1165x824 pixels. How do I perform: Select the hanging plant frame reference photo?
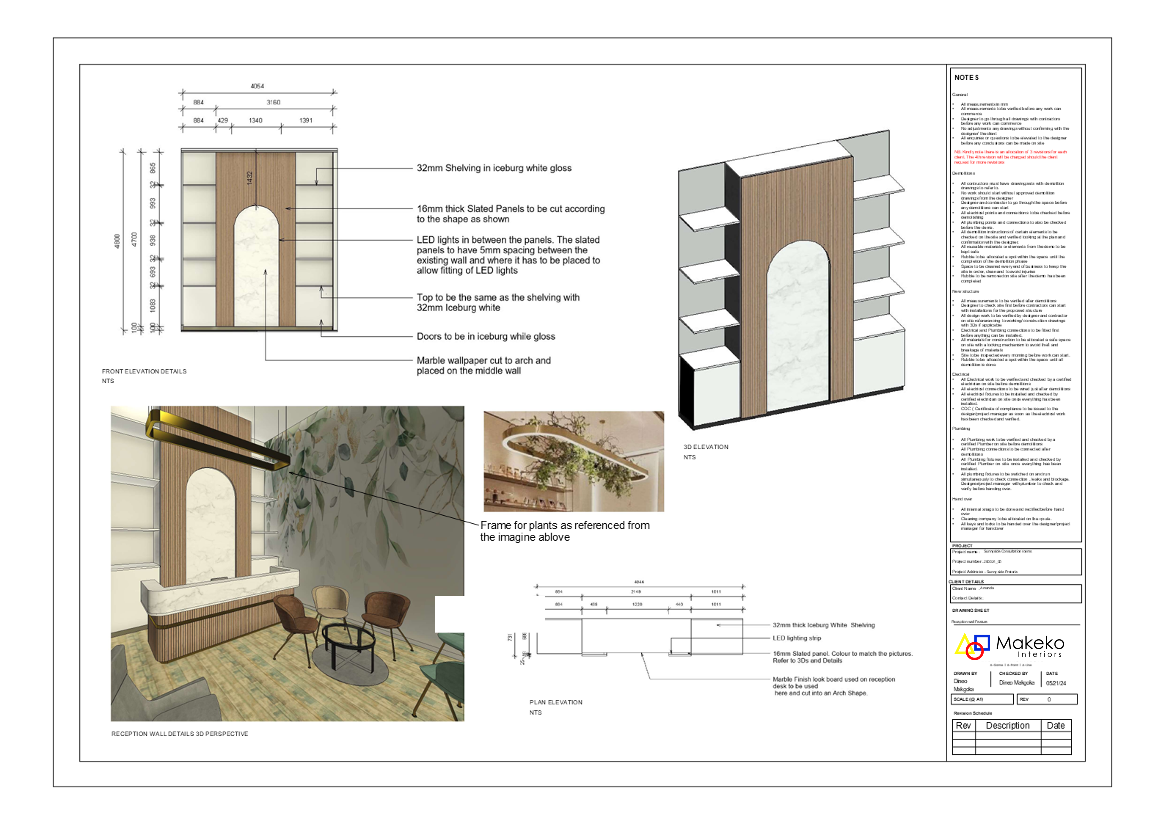(574, 461)
